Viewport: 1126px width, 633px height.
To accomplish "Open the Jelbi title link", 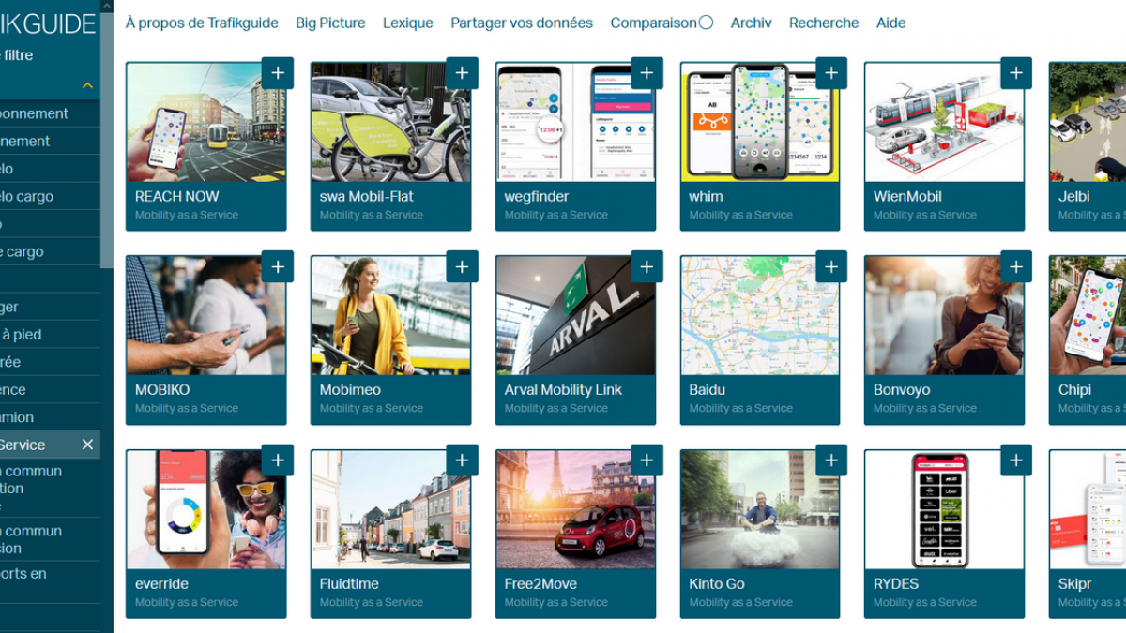I will [x=1074, y=196].
